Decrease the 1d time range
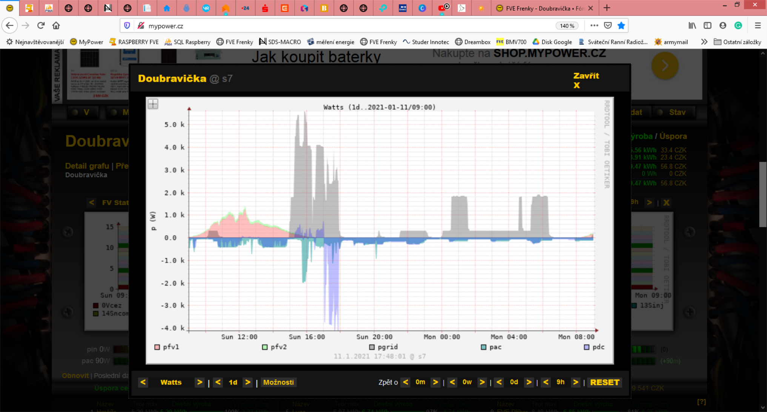767x412 pixels. pyautogui.click(x=218, y=382)
